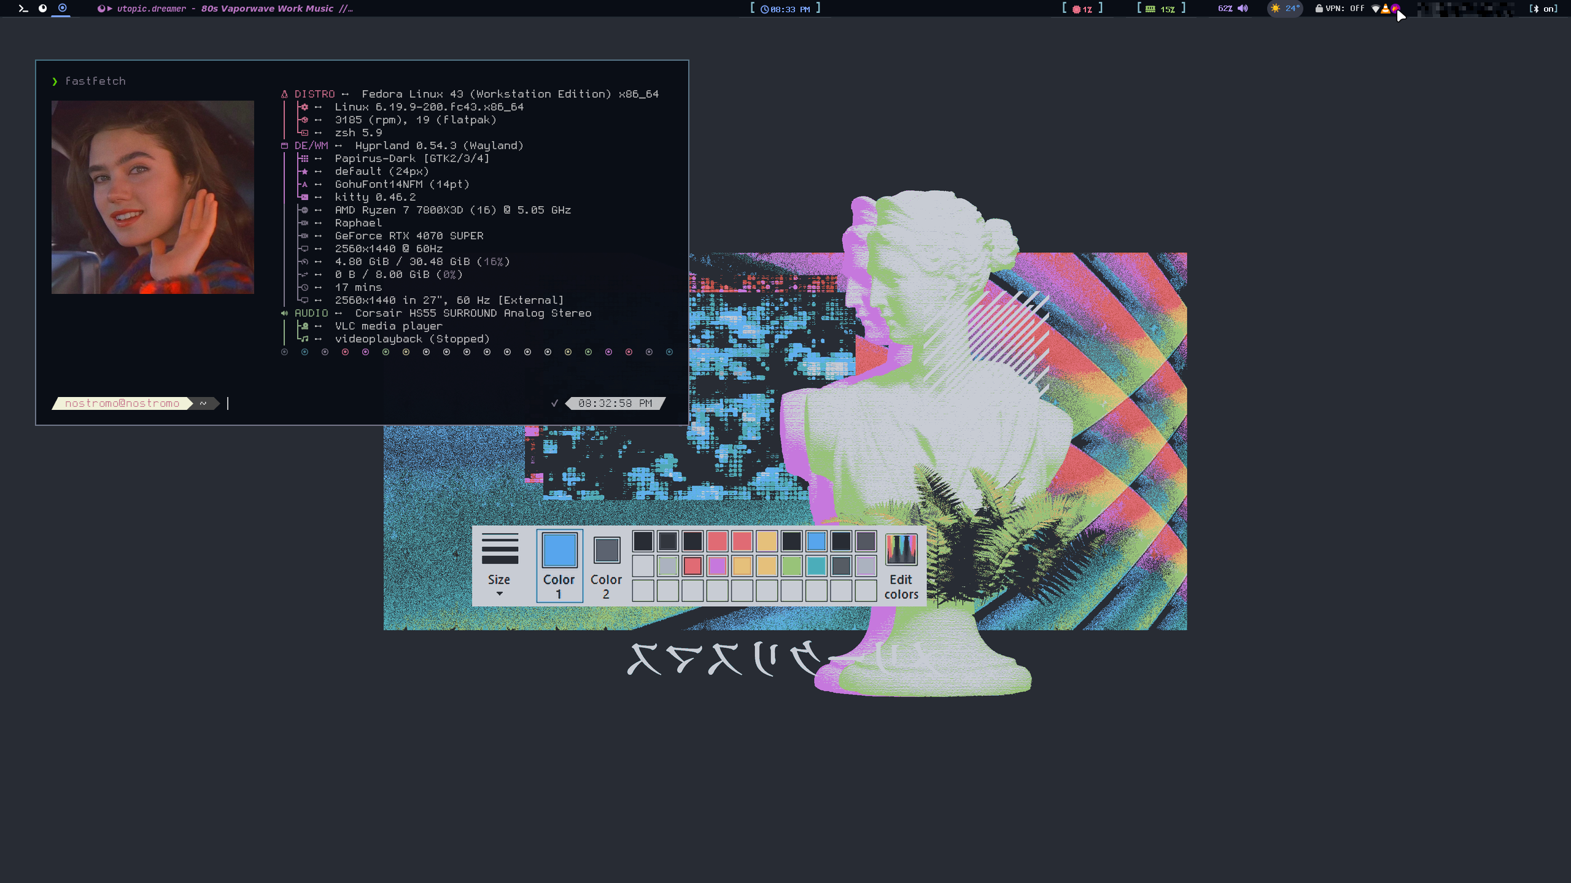Open the second workspace with white circle icon
The image size is (1571, 883).
[42, 9]
